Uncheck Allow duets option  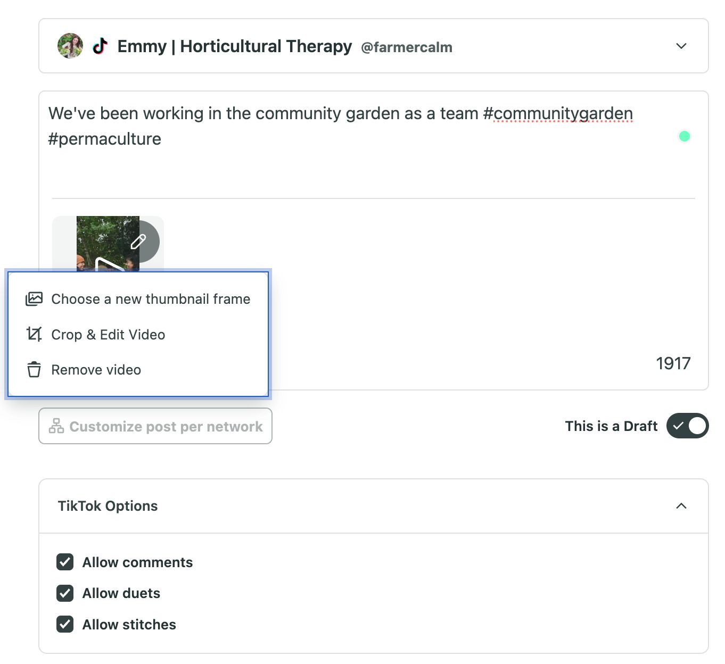tap(64, 593)
